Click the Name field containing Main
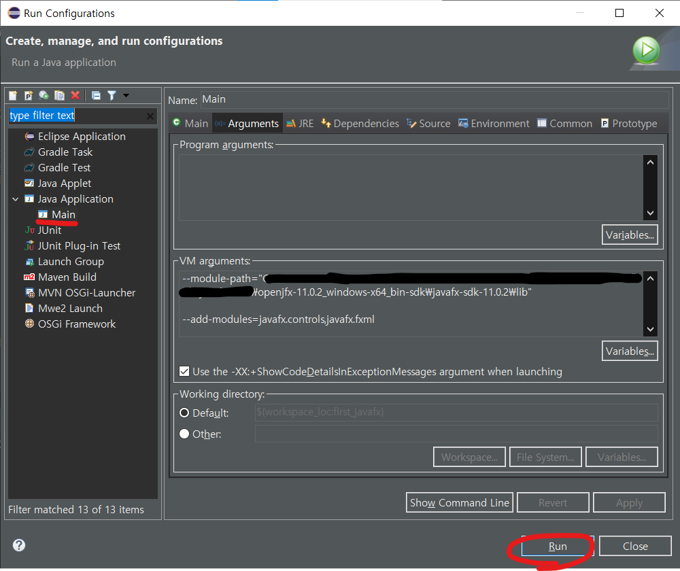Image resolution: width=680 pixels, height=571 pixels. [x=435, y=100]
